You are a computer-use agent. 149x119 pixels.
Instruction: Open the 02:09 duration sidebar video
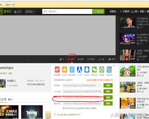click(127, 39)
